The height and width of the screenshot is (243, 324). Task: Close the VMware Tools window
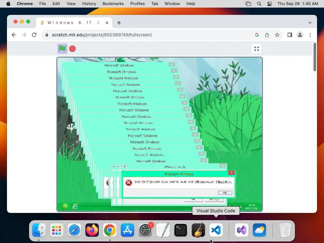pyautogui.click(x=222, y=166)
